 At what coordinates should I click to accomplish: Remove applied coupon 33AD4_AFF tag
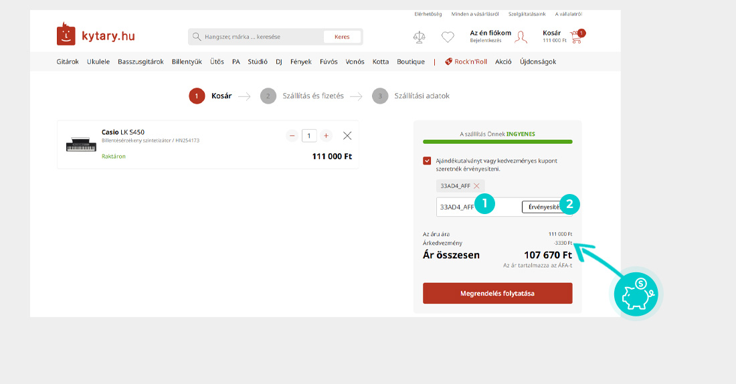tap(476, 186)
